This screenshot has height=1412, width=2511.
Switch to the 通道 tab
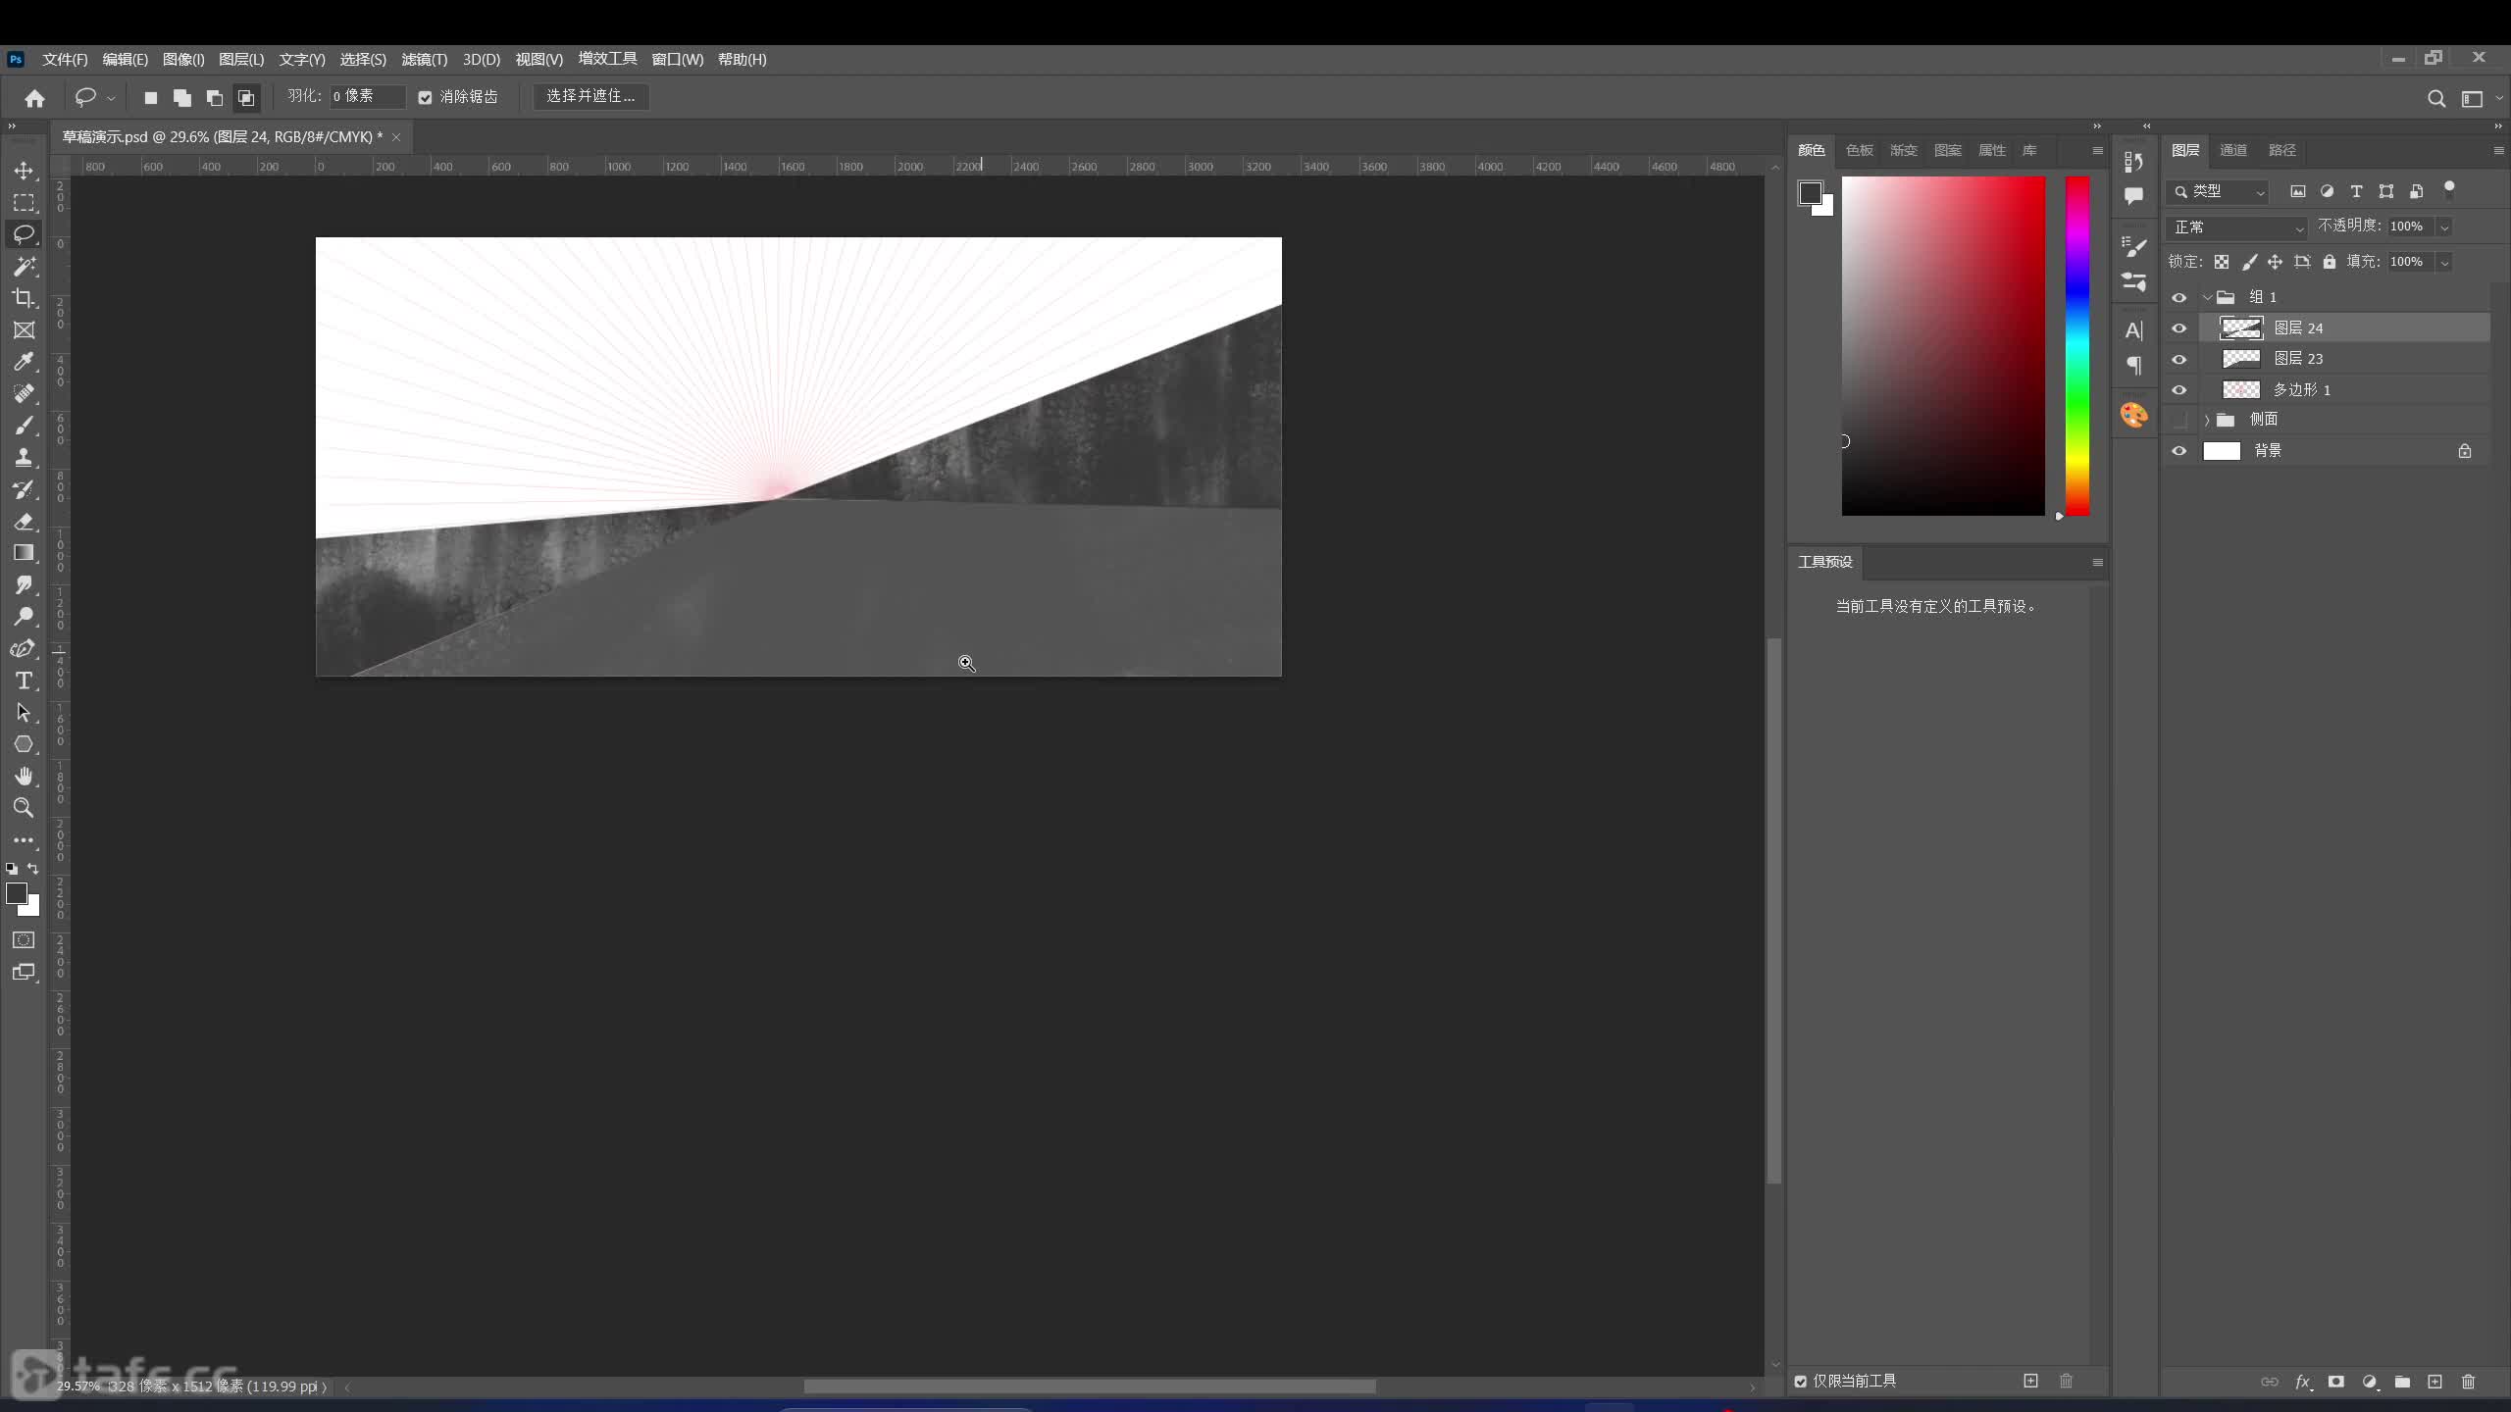click(2233, 150)
